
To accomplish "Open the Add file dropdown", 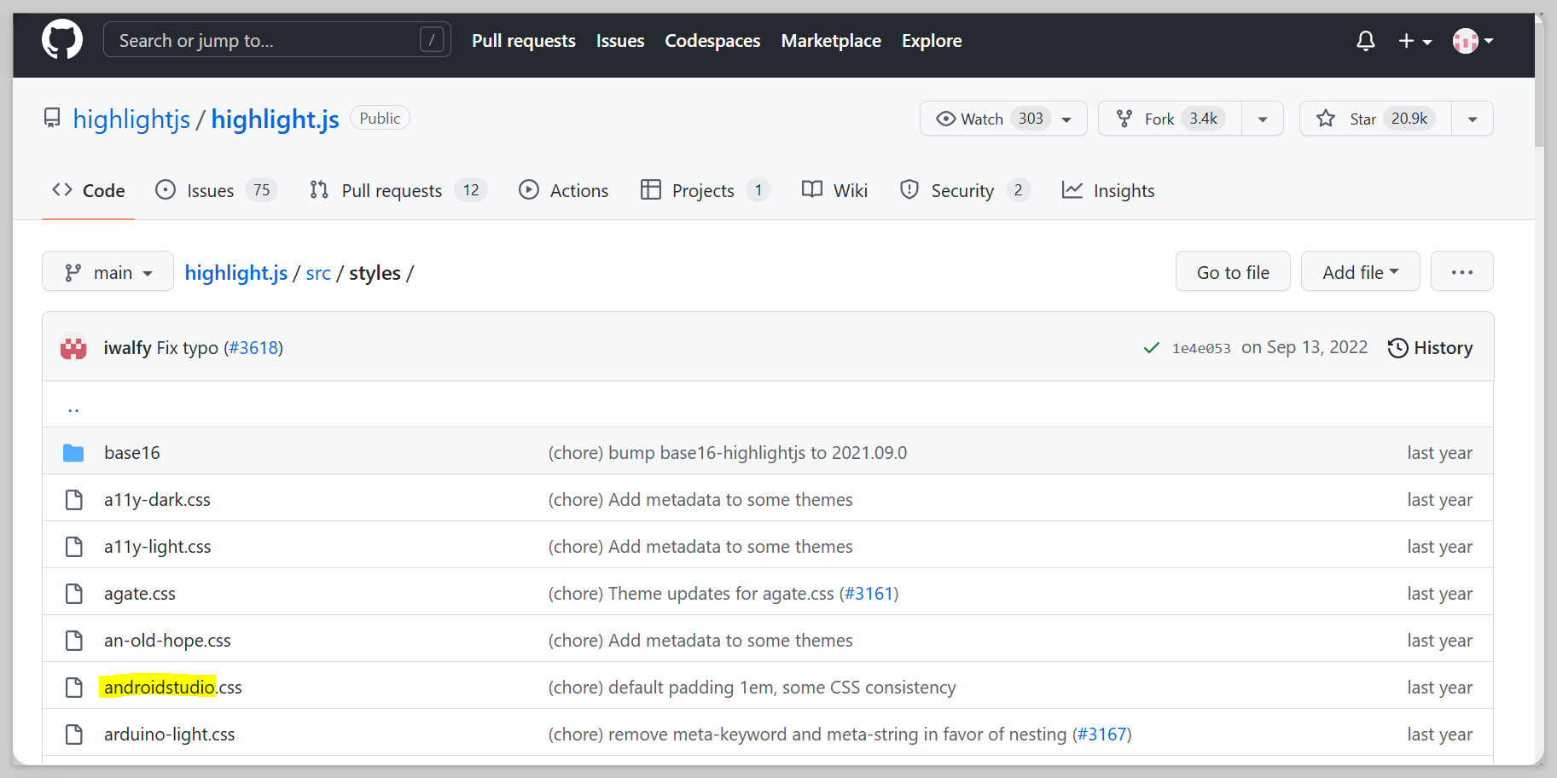I will (1360, 272).
